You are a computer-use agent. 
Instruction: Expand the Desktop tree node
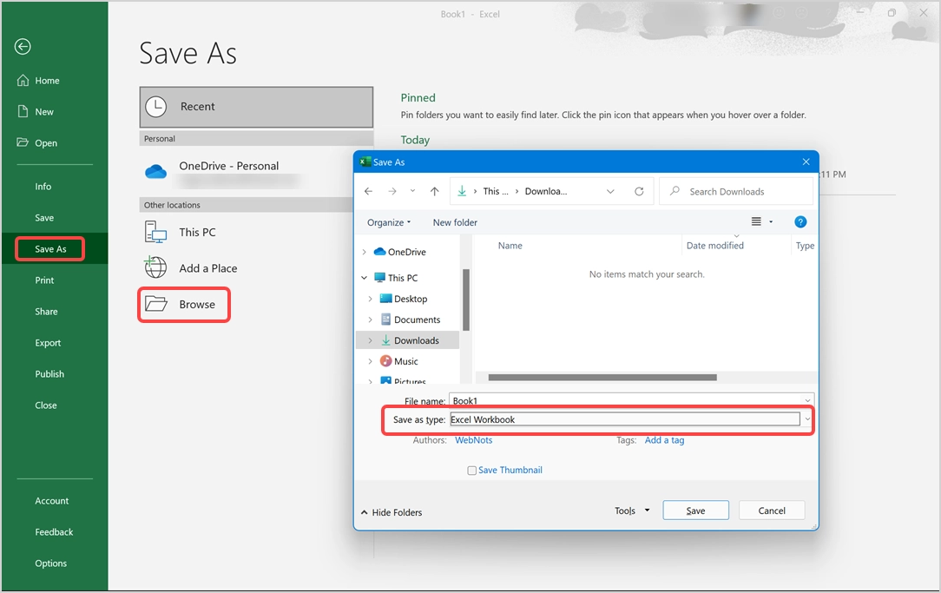pos(371,299)
